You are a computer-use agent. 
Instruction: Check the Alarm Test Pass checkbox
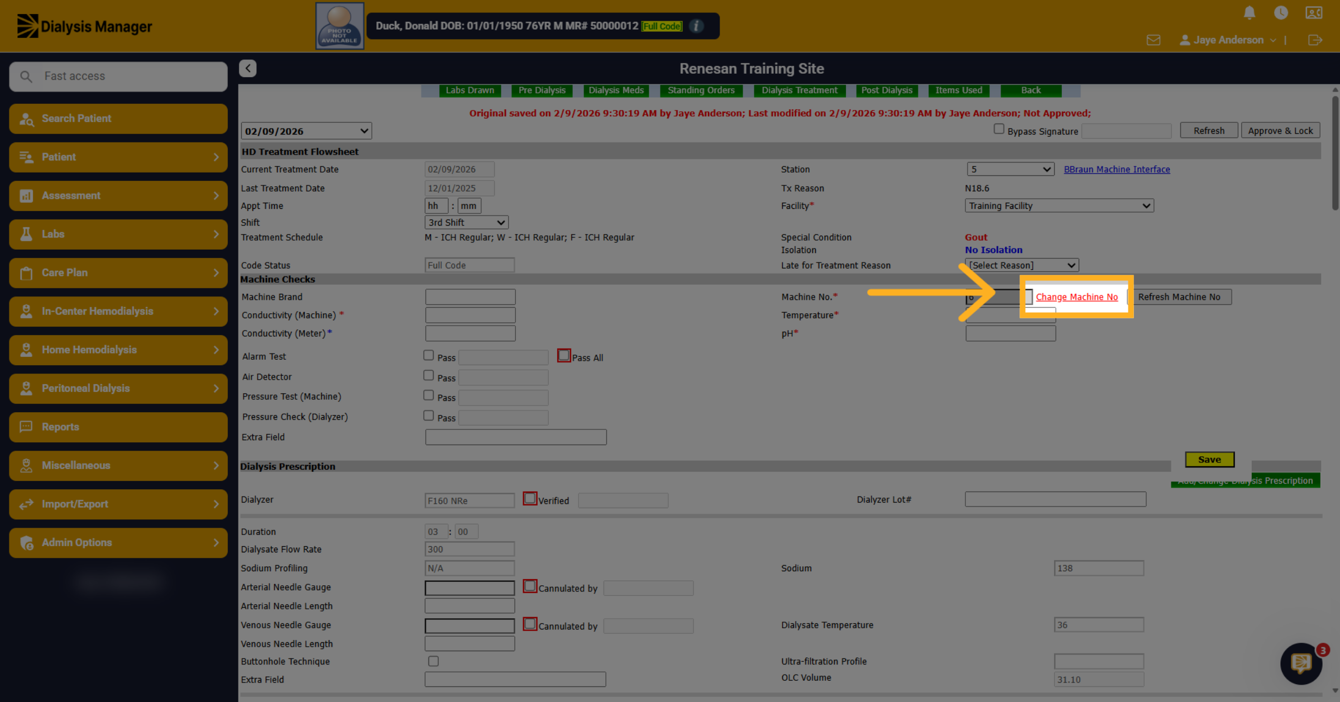pos(428,355)
